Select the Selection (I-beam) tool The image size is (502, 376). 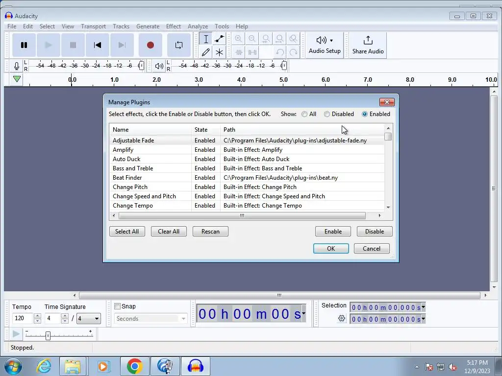(206, 39)
